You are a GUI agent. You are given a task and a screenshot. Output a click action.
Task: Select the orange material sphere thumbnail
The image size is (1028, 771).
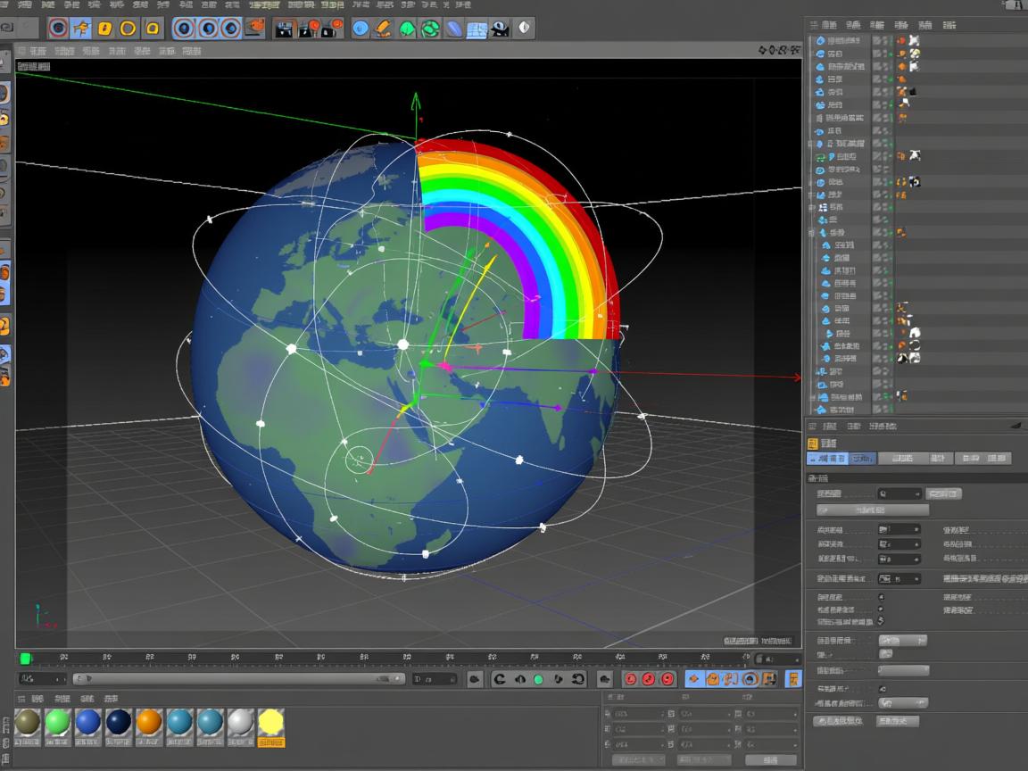149,723
